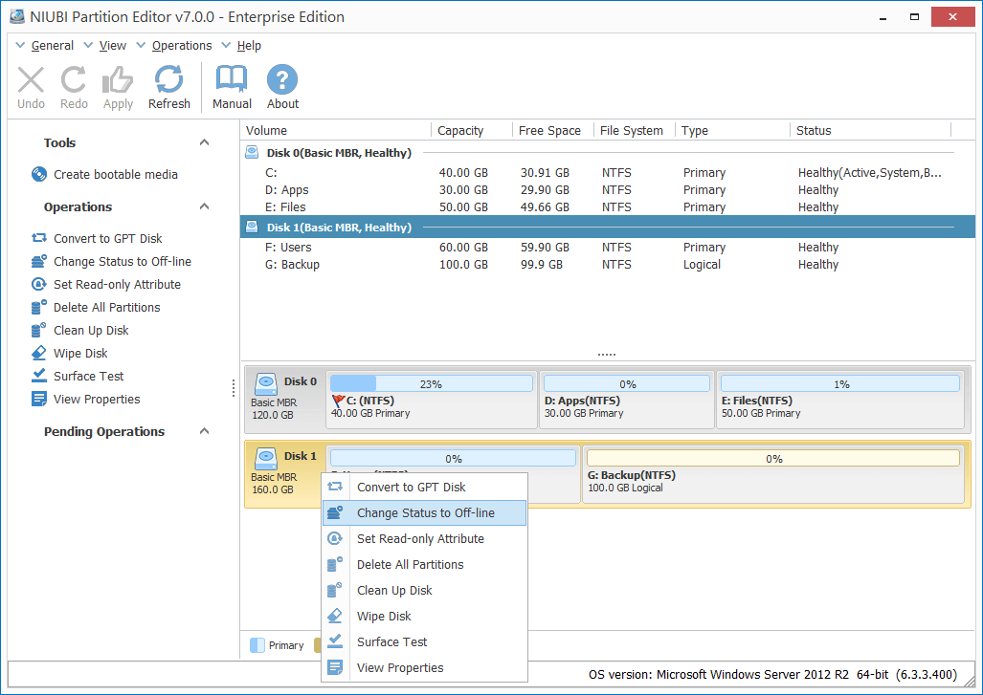Open the About question-mark icon
The image size is (983, 695).
coord(282,79)
